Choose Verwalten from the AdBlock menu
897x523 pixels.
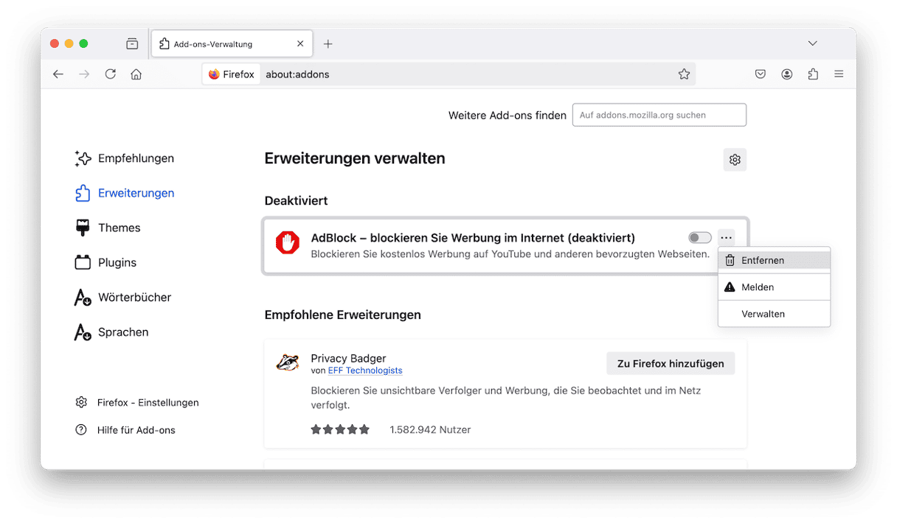(774, 314)
